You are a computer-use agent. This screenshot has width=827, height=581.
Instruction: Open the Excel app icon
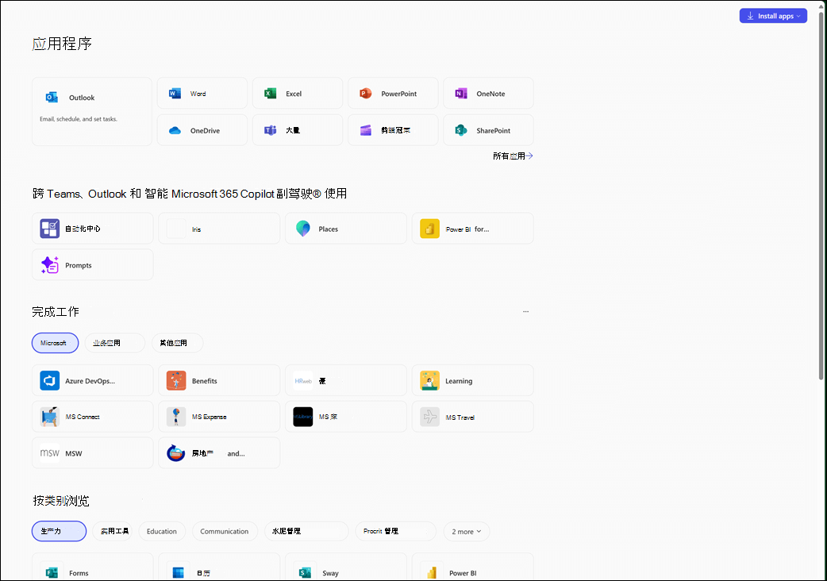pyautogui.click(x=270, y=94)
